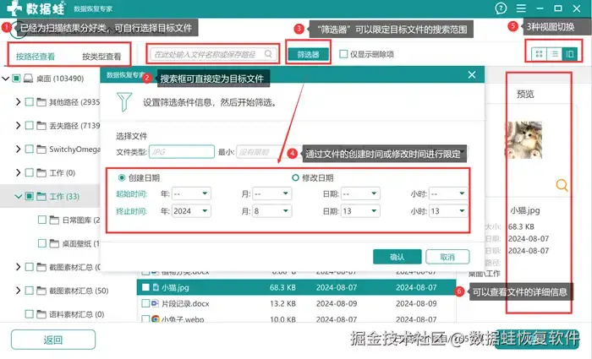
Task: Open the end 小时 13 dropdown
Action: pos(448,211)
